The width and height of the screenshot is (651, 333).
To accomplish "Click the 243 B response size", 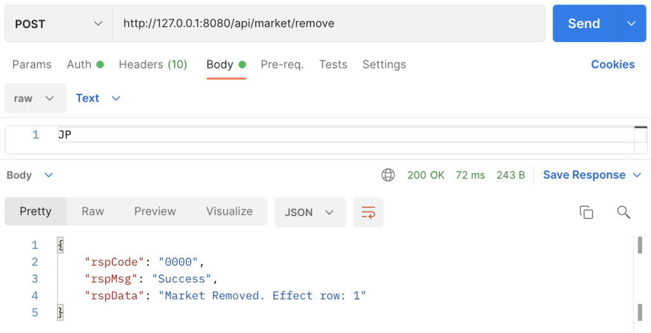I will (511, 175).
